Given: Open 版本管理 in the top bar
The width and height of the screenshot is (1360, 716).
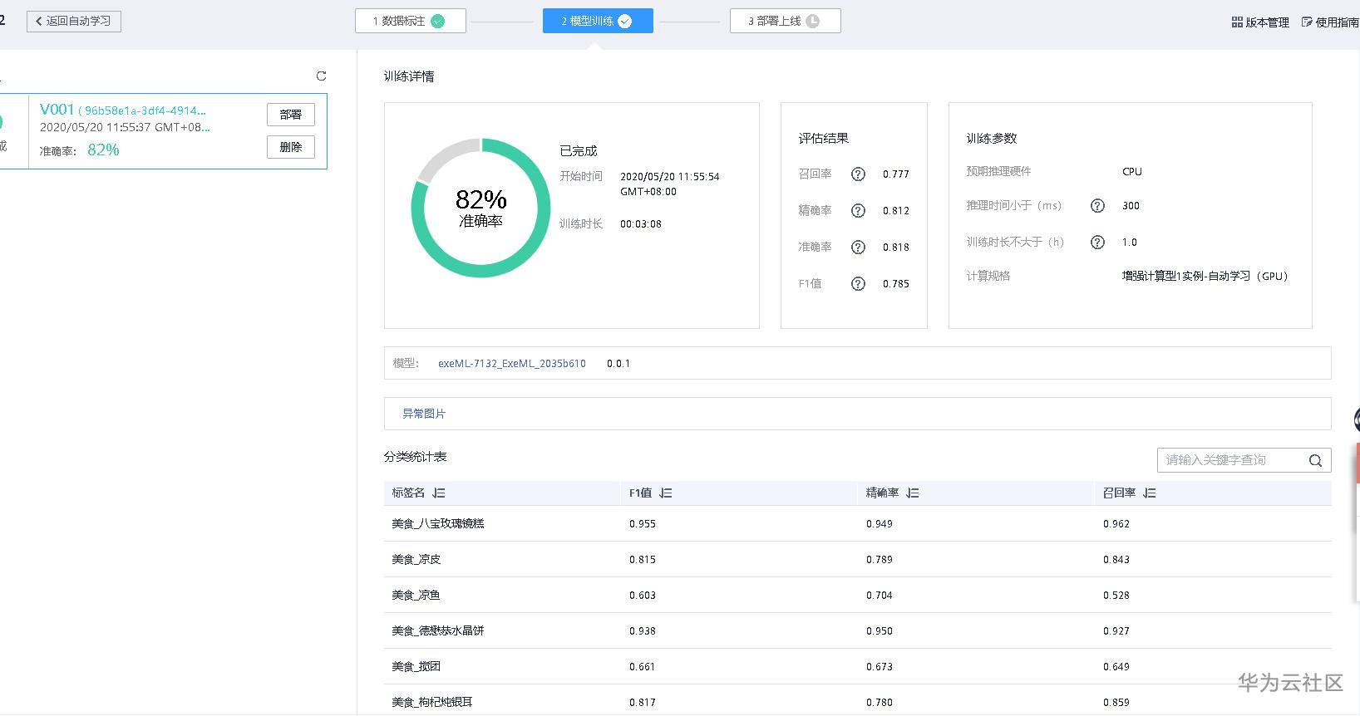Looking at the screenshot, I should coord(1260,22).
